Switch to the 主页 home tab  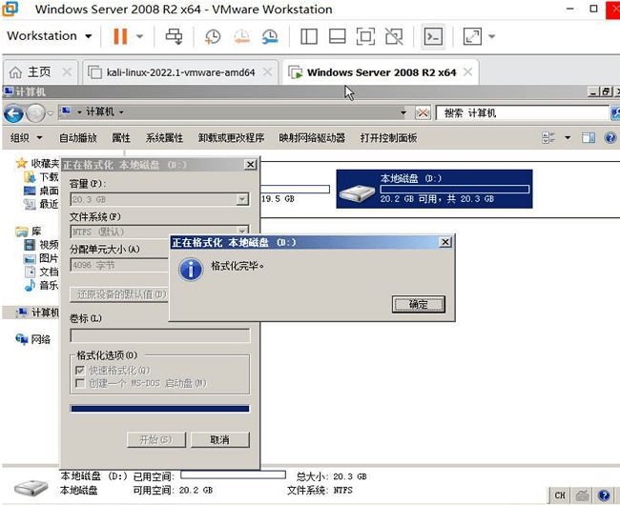[x=38, y=71]
